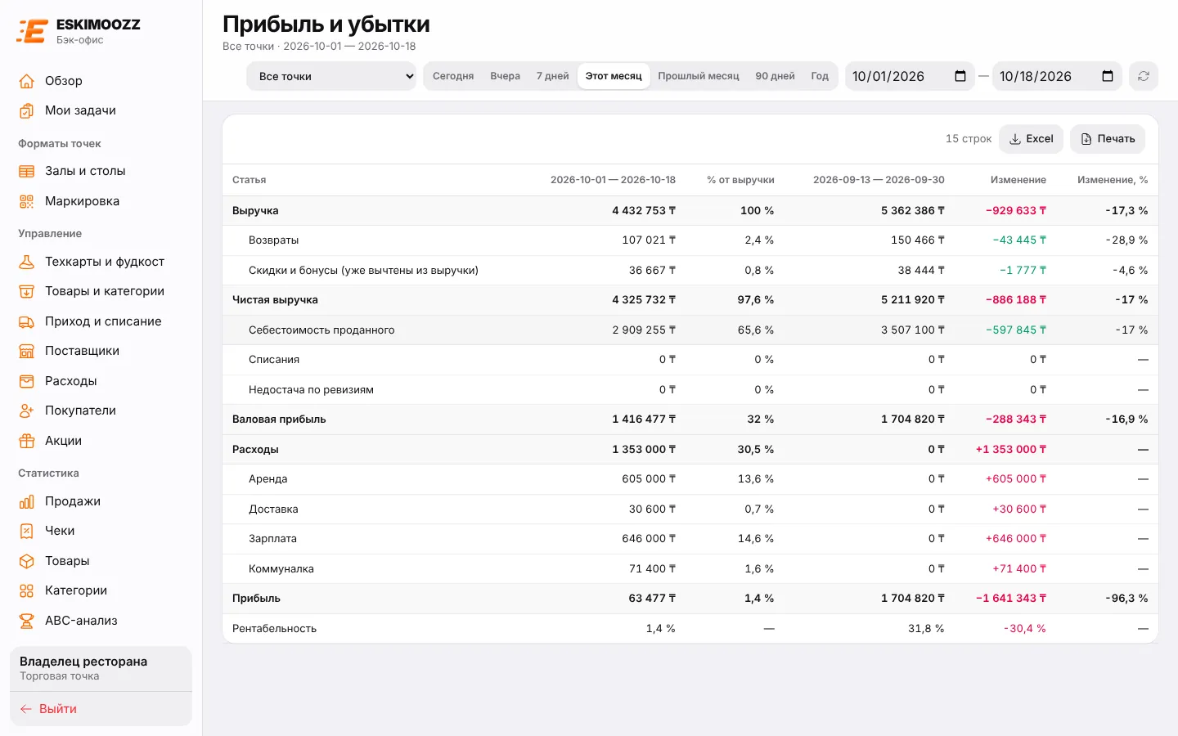Click the ESKIMOOZZ logo icon
Screen dimensions: 1178x736
click(32, 31)
